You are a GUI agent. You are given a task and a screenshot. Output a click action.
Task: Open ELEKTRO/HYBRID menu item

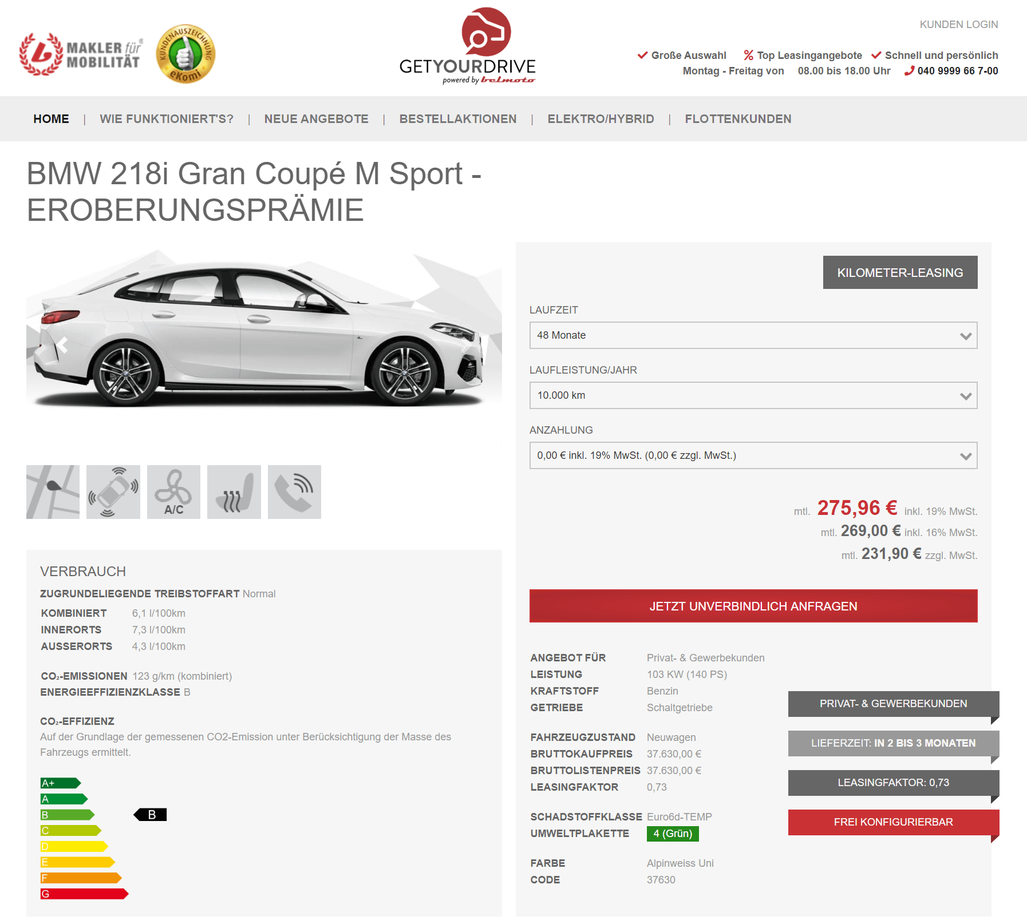click(601, 119)
